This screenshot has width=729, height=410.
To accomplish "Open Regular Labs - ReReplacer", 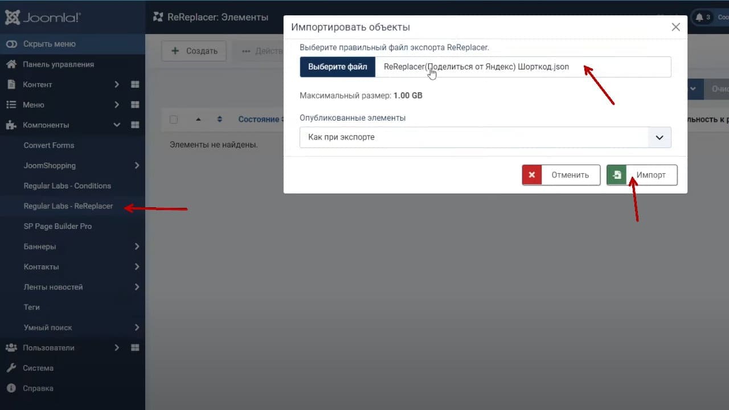I will [68, 206].
